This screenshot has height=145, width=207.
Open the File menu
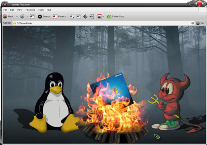click(x=5, y=10)
